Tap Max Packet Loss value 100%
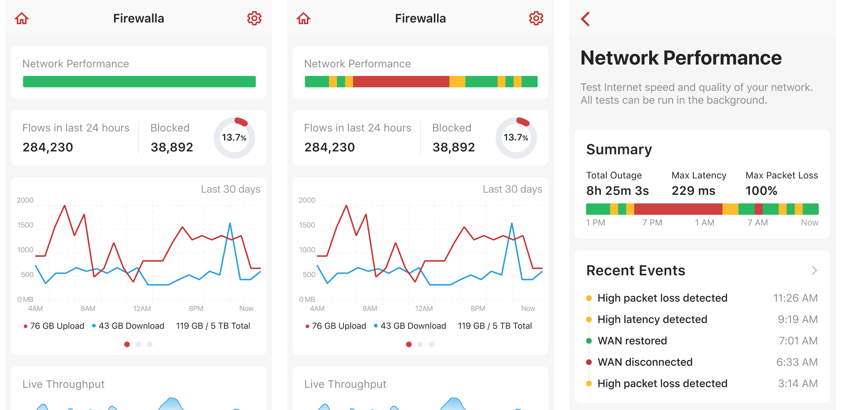 [x=761, y=191]
